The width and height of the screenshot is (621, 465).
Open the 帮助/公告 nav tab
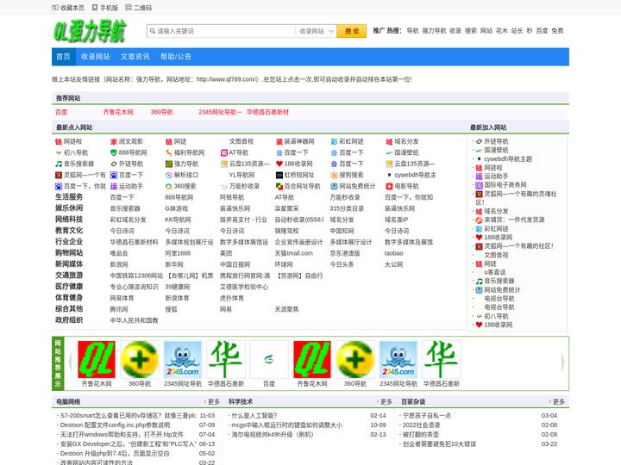175,57
